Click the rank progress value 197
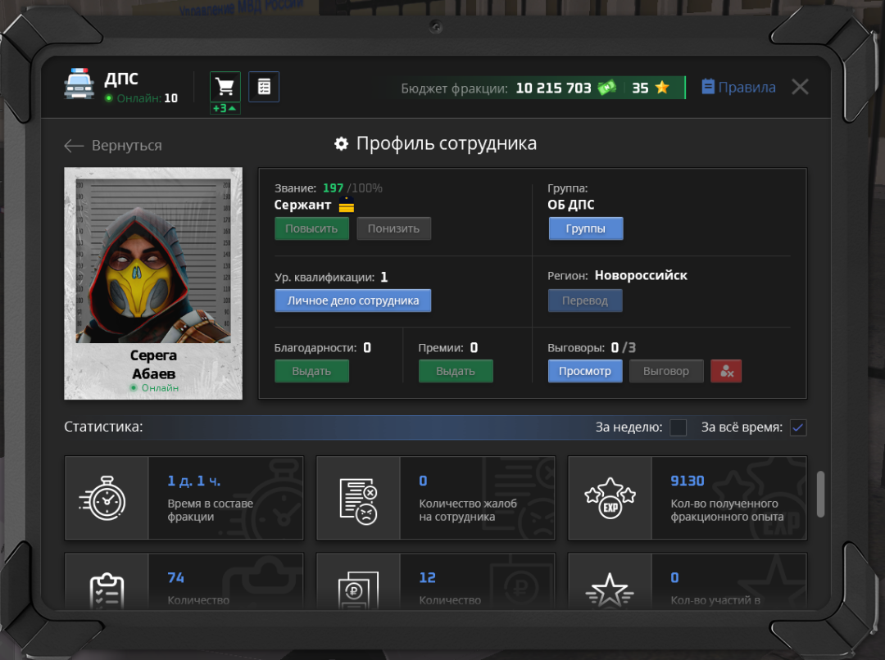 coord(333,188)
